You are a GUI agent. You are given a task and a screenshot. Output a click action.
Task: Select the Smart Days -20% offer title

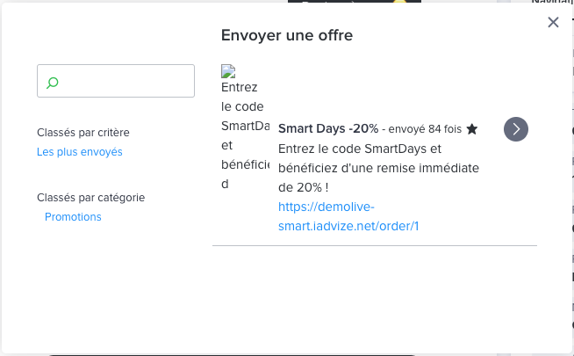328,128
